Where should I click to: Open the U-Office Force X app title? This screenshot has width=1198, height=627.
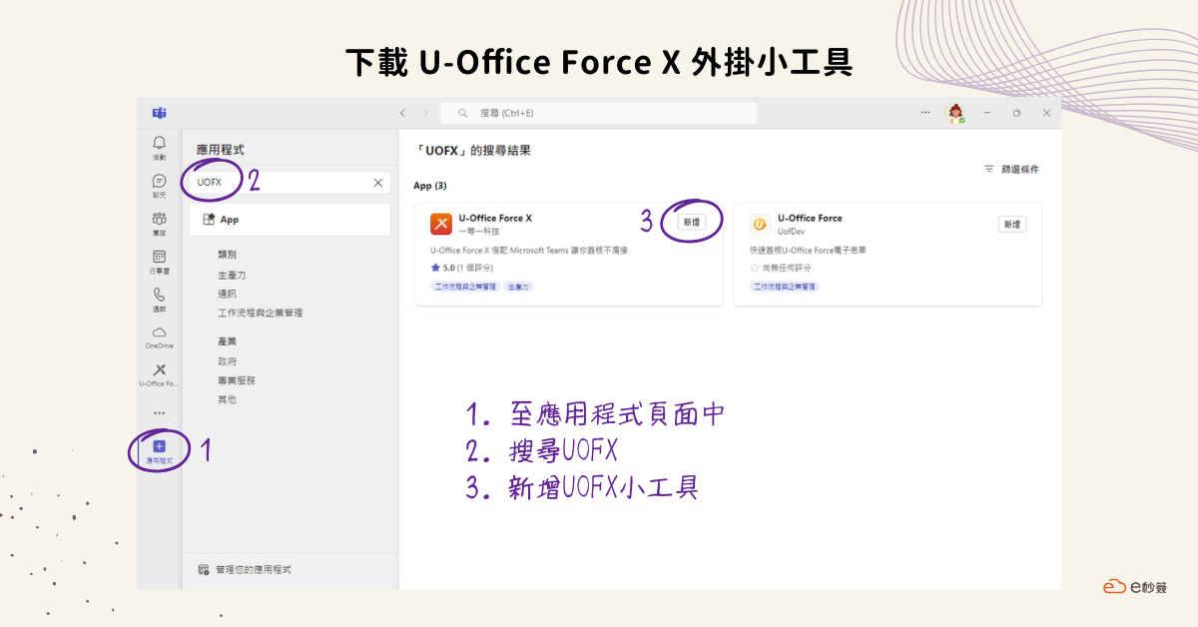[x=495, y=218]
